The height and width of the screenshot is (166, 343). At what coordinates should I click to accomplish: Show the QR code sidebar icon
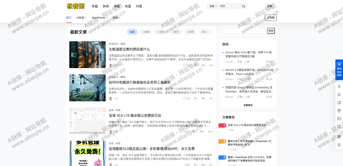coord(339,137)
